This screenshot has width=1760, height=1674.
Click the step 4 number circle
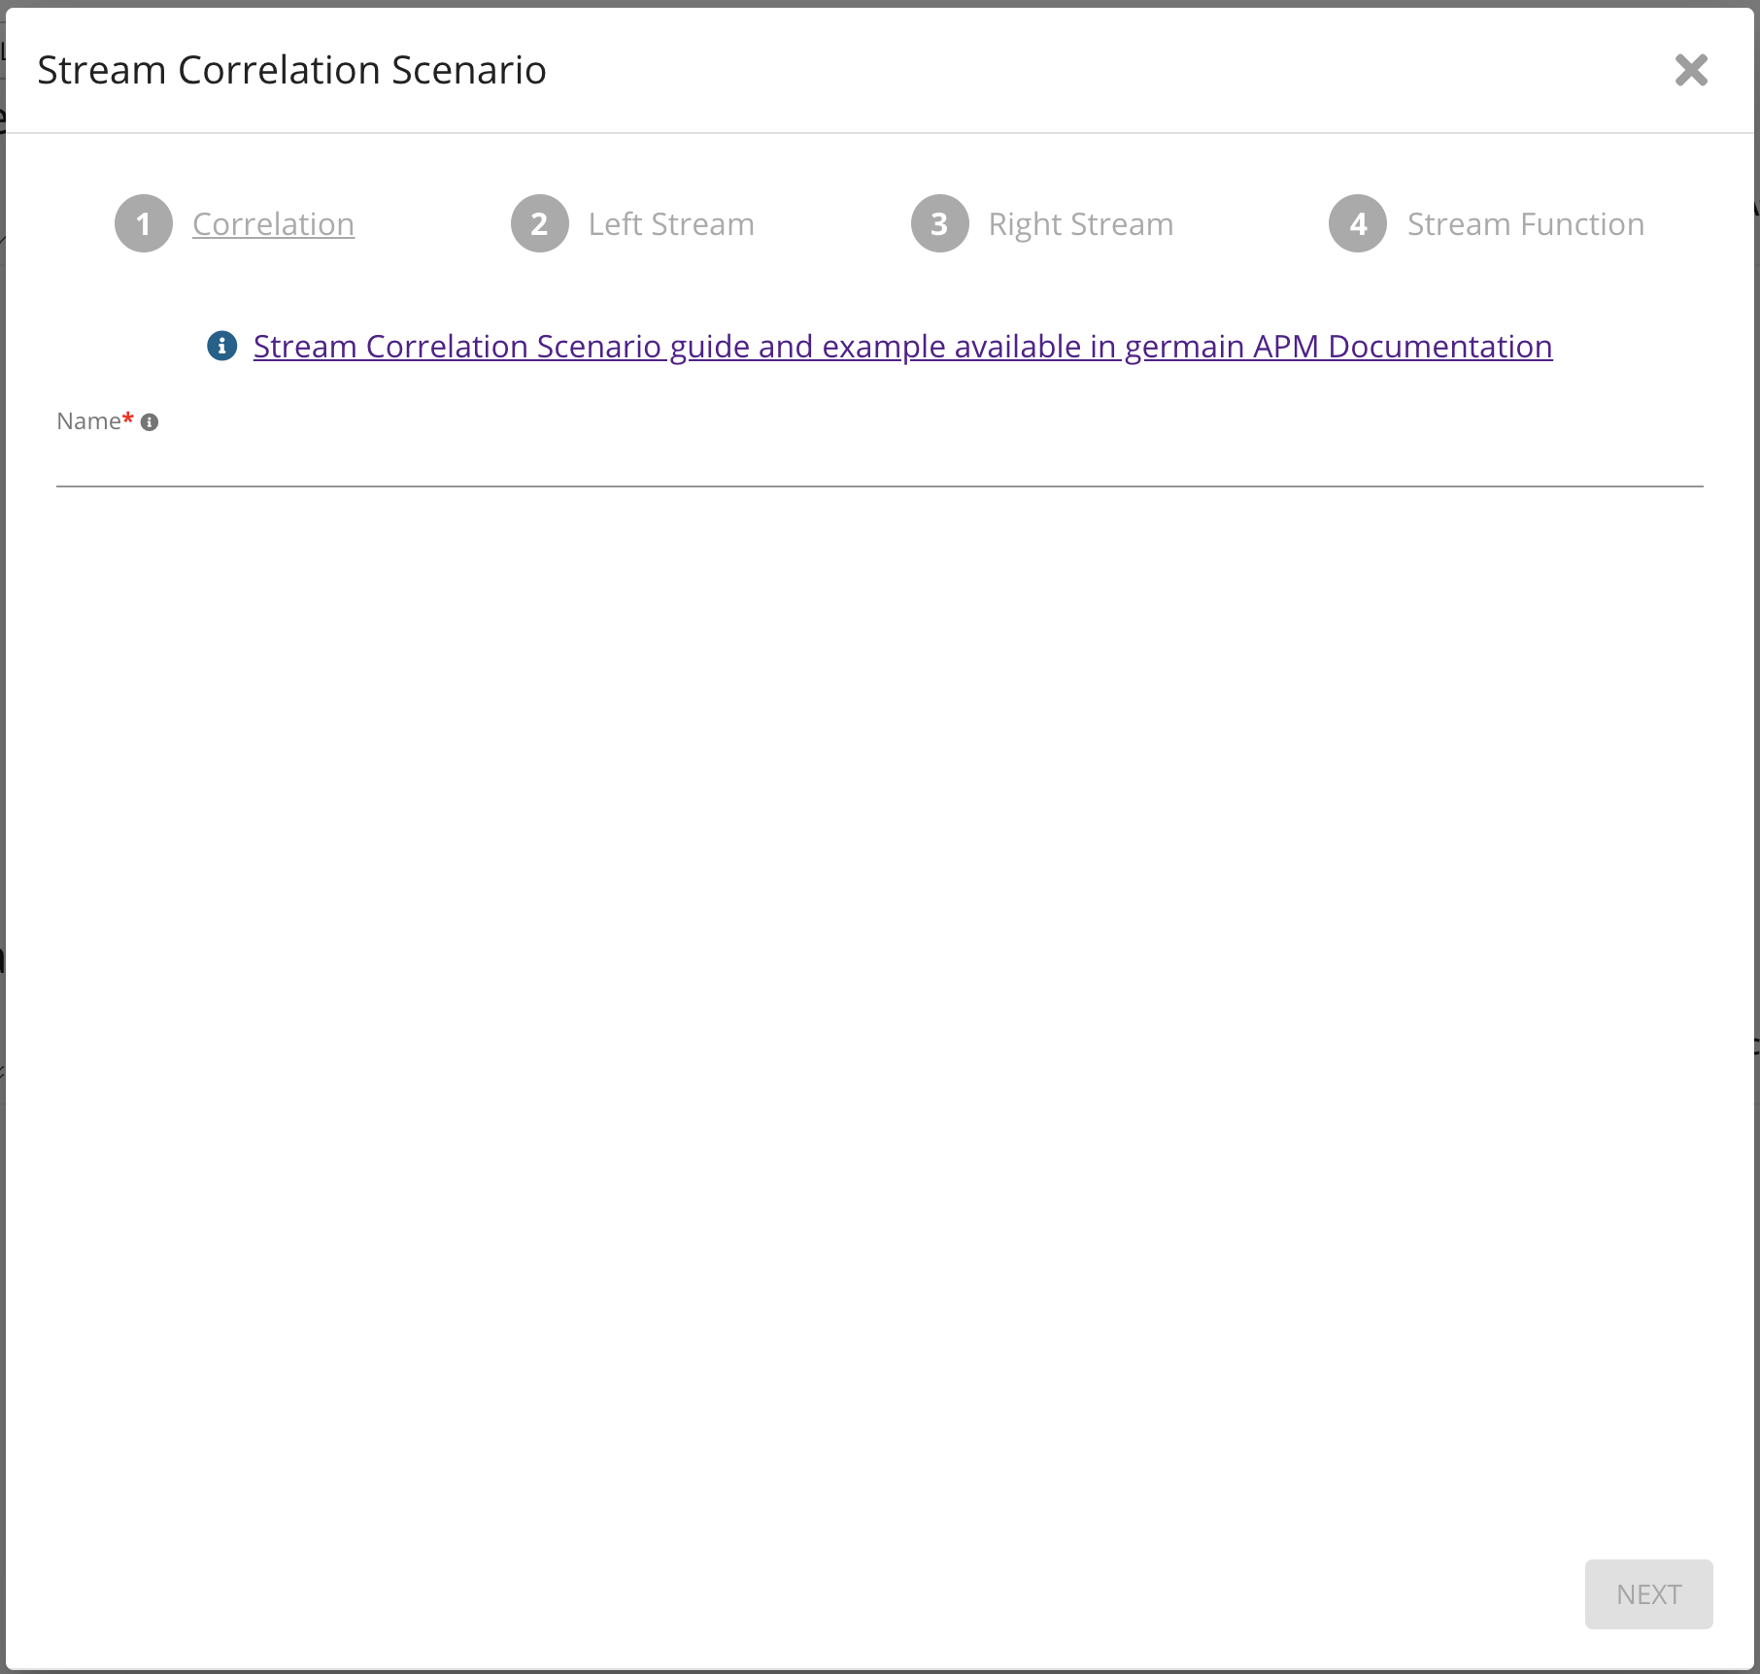click(1358, 224)
